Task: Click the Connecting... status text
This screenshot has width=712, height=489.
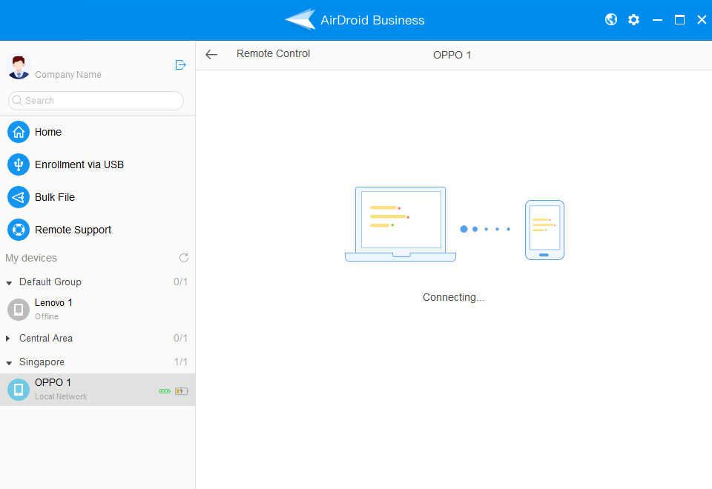Action: point(454,298)
